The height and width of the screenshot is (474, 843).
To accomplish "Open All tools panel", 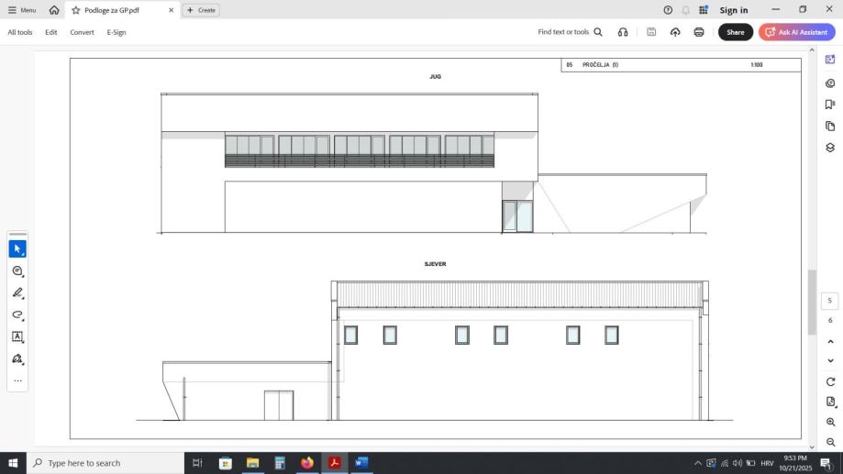I will coord(20,32).
